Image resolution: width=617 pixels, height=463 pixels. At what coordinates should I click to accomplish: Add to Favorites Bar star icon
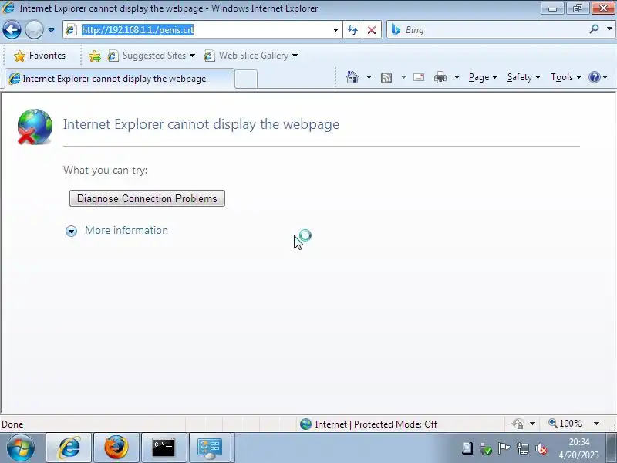click(x=94, y=56)
